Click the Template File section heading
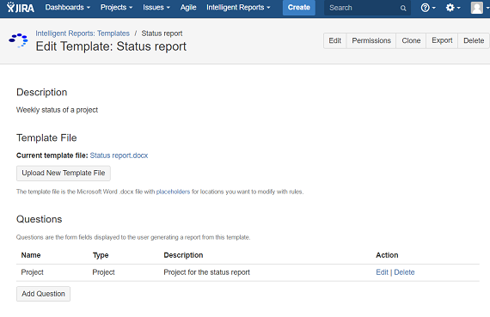Image resolution: width=490 pixels, height=317 pixels. pyautogui.click(x=46, y=137)
